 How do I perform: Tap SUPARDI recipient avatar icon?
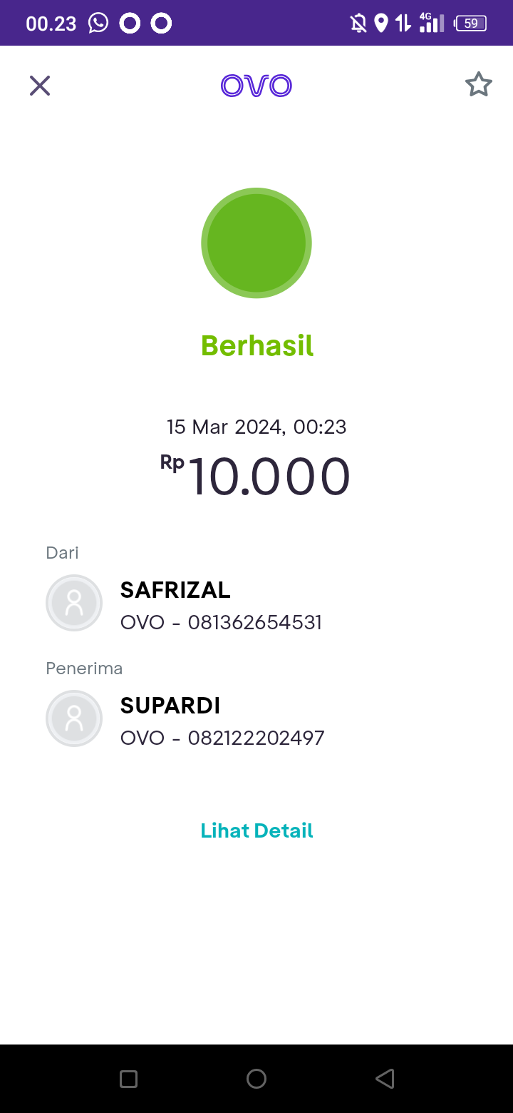(74, 718)
